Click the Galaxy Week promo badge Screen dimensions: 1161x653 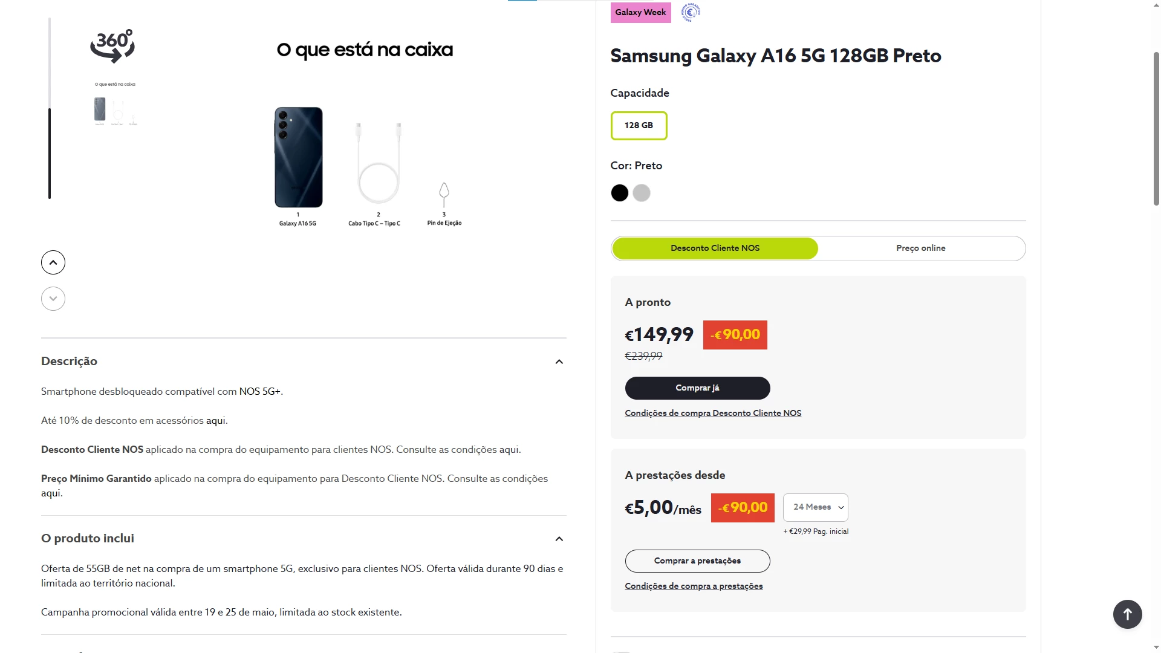tap(640, 13)
